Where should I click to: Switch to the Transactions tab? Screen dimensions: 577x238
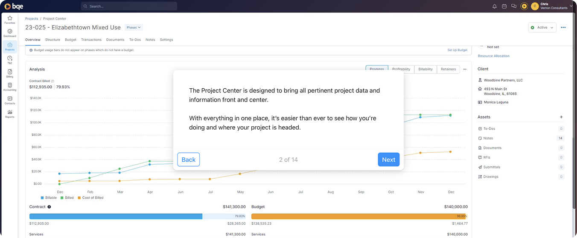tap(91, 40)
